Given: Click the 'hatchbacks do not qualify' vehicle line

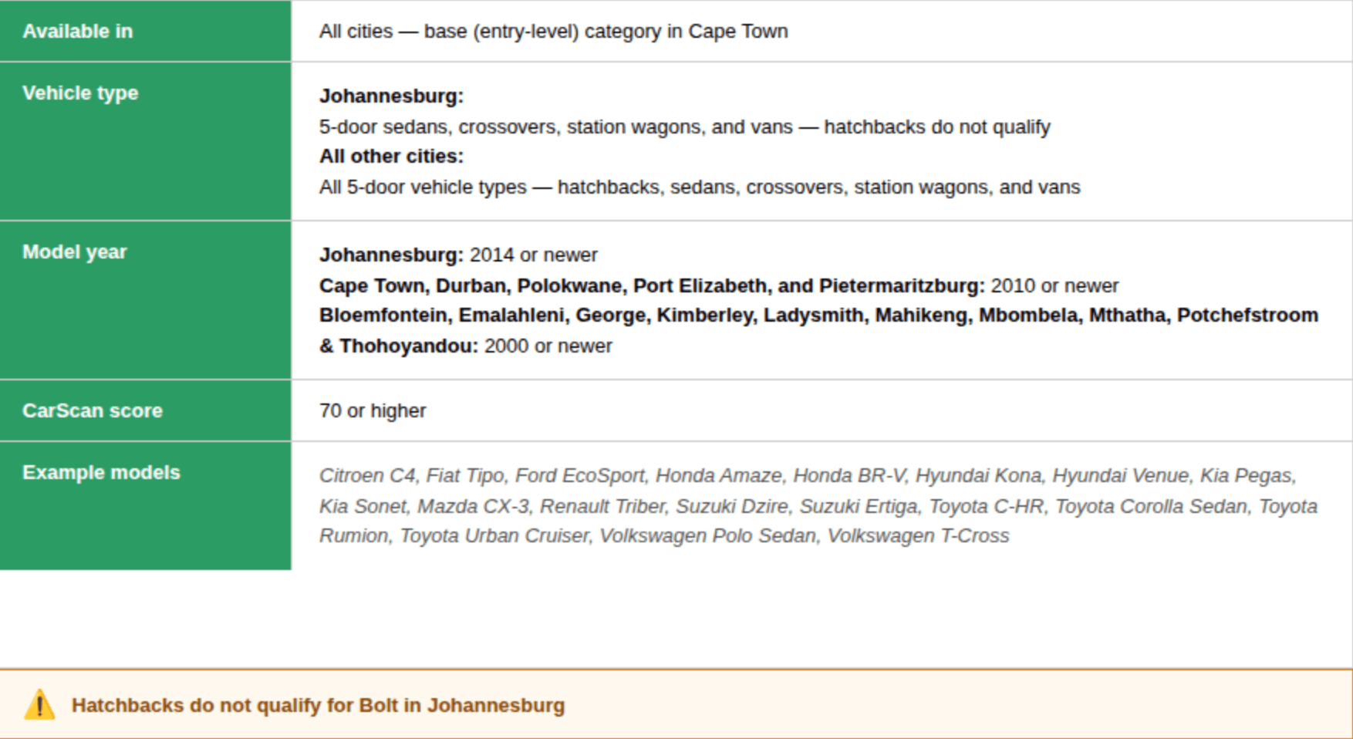Looking at the screenshot, I should (x=684, y=127).
